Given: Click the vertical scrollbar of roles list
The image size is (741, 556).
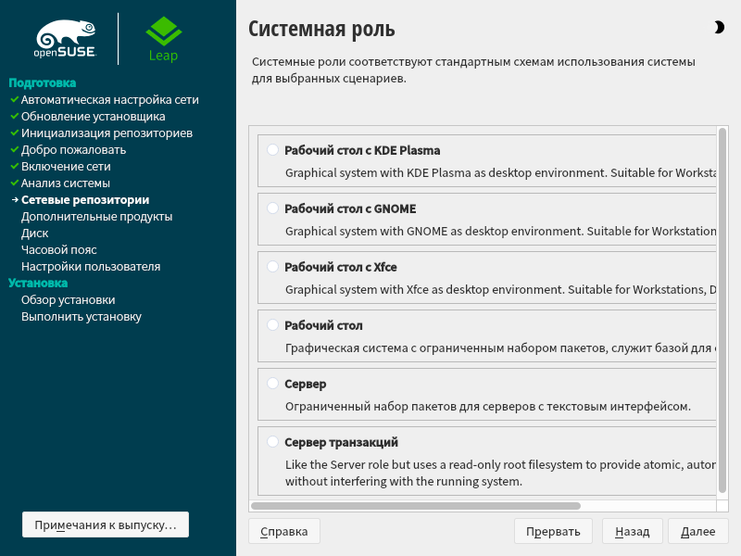Looking at the screenshot, I should [722, 310].
